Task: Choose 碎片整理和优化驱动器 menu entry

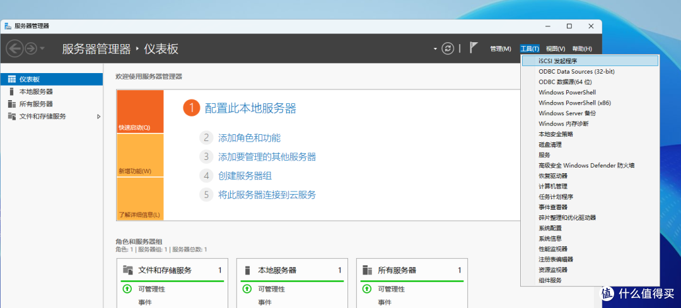Action: point(590,217)
